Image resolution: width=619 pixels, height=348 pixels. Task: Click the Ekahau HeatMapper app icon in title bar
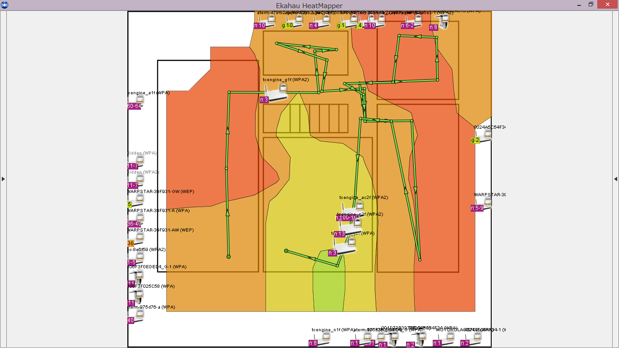pos(4,5)
